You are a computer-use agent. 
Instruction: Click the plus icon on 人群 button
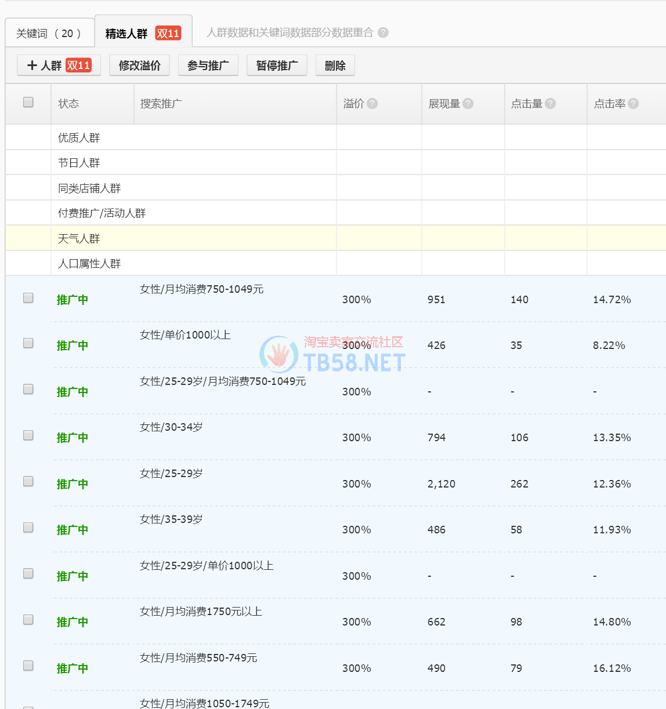[x=32, y=66]
